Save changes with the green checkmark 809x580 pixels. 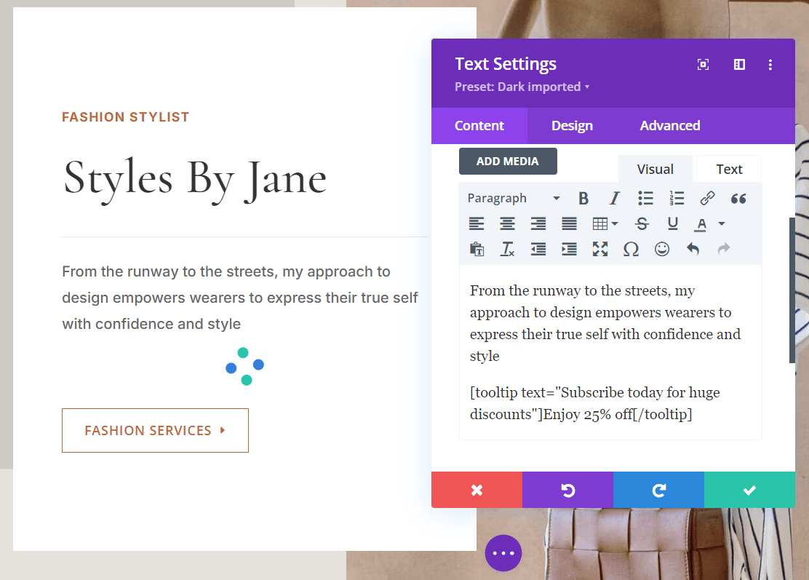749,490
